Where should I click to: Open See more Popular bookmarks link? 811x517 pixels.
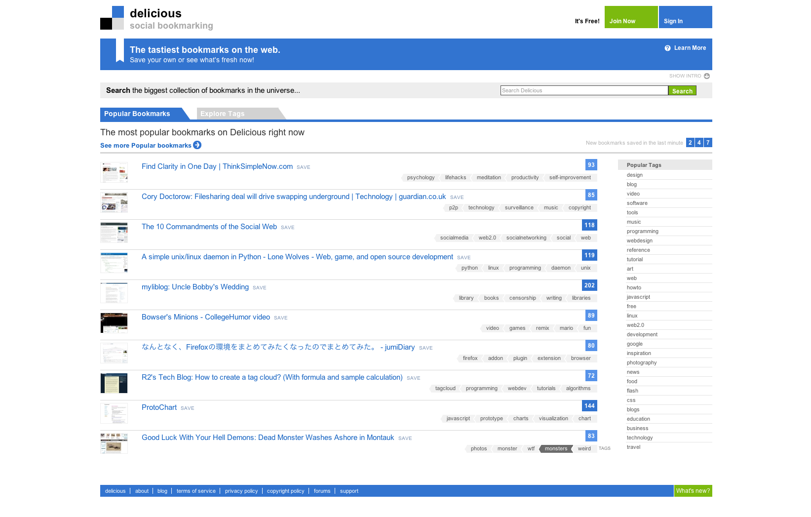coord(146,146)
